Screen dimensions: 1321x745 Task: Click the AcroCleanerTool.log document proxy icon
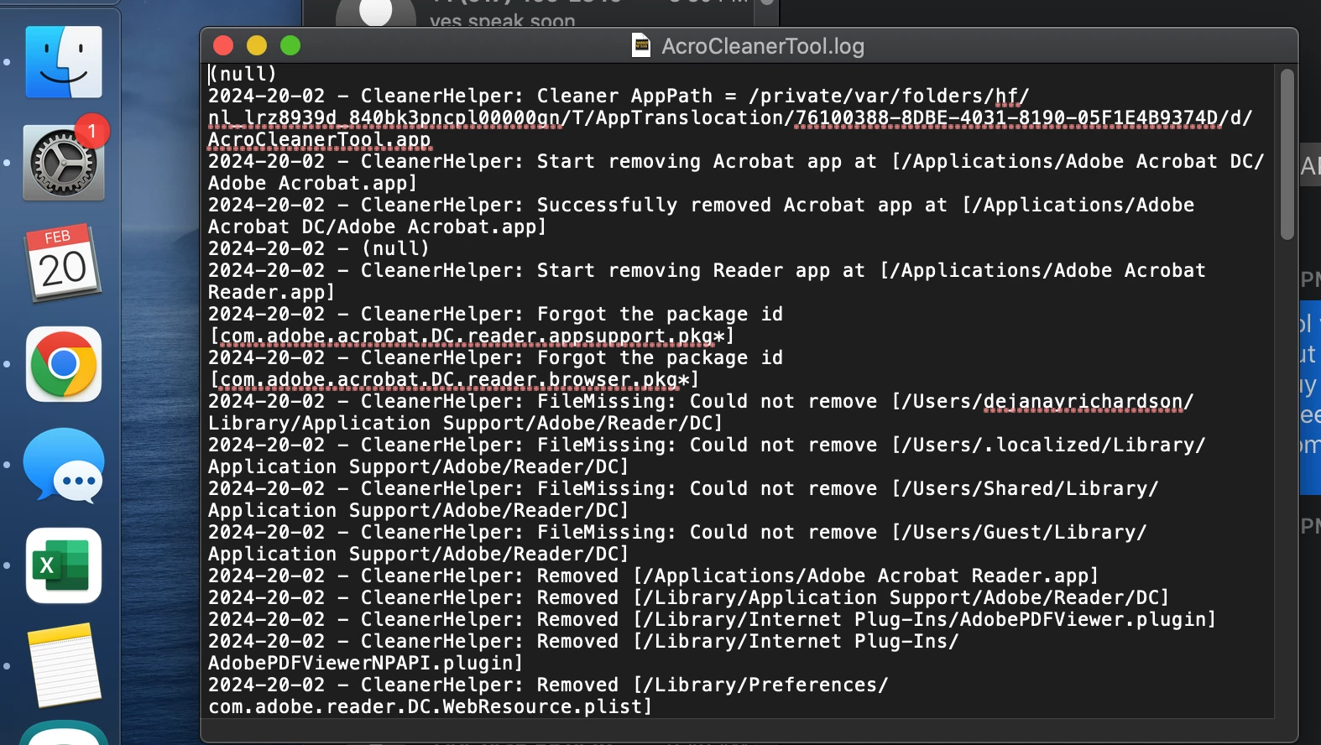641,45
